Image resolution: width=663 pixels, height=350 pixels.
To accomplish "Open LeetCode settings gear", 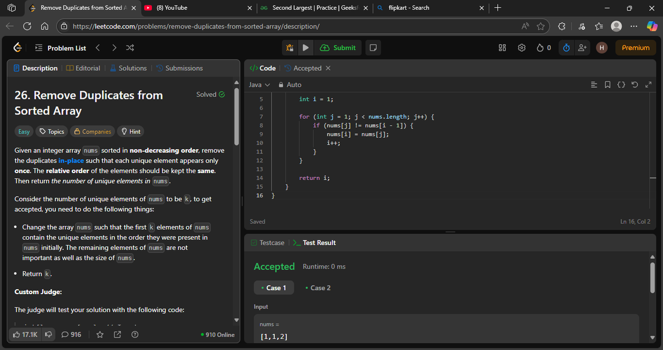I will (521, 48).
